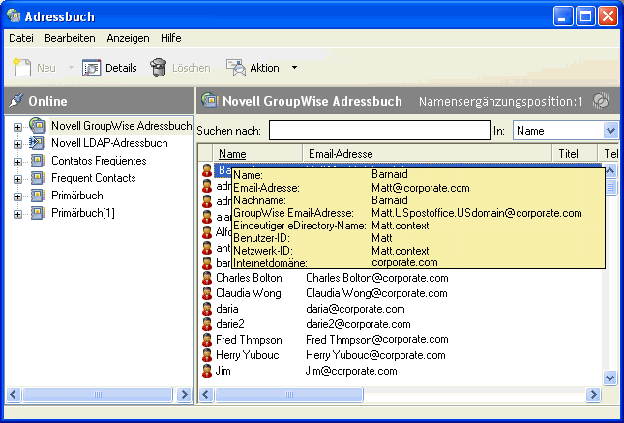Click the user icon for Herry Yubouc

click(x=206, y=355)
